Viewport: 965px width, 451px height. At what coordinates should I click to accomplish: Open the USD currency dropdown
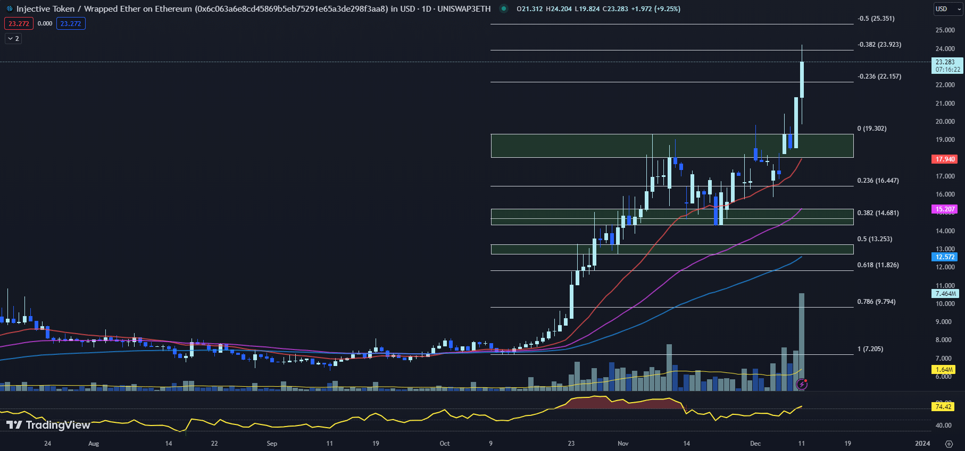pyautogui.click(x=947, y=8)
